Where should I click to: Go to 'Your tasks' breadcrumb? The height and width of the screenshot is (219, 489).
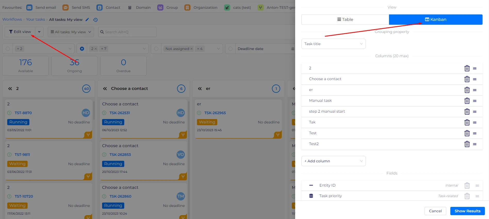(x=36, y=19)
